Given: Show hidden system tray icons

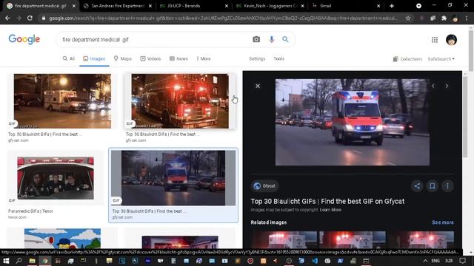Looking at the screenshot, I should point(425,261).
